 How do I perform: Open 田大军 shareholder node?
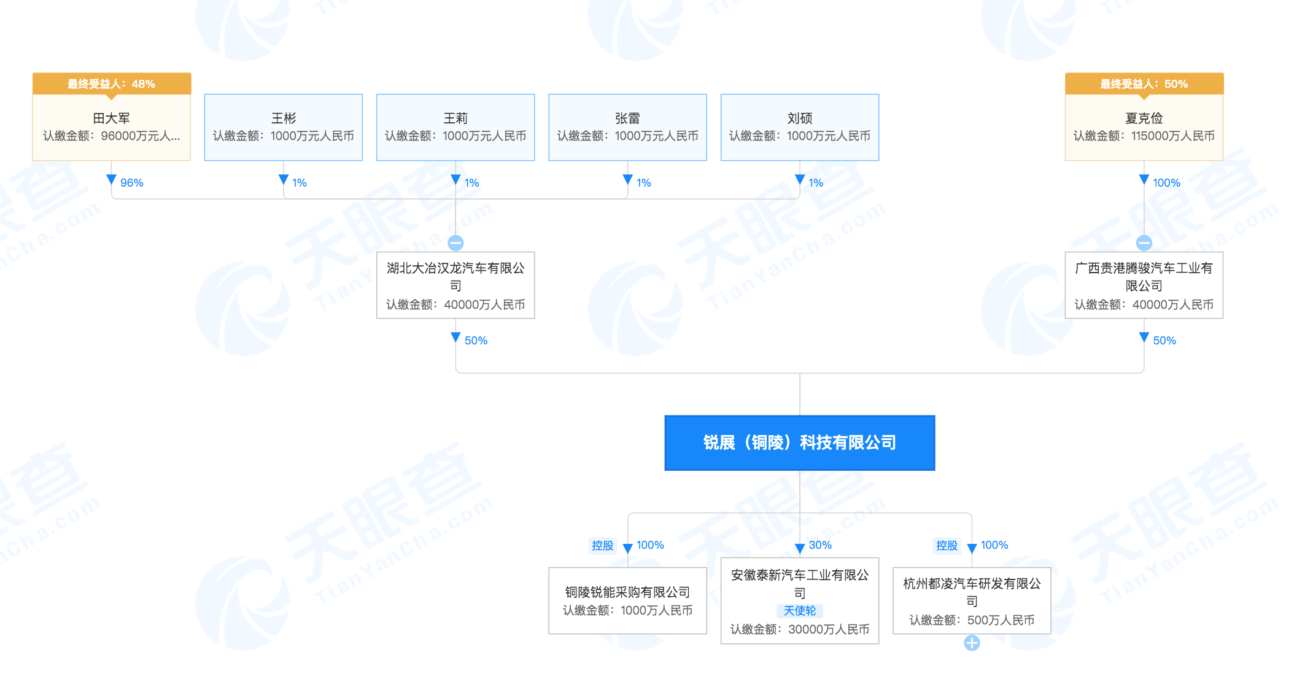click(x=111, y=127)
